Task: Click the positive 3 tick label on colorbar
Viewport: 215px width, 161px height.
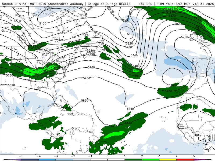Action: (159, 156)
